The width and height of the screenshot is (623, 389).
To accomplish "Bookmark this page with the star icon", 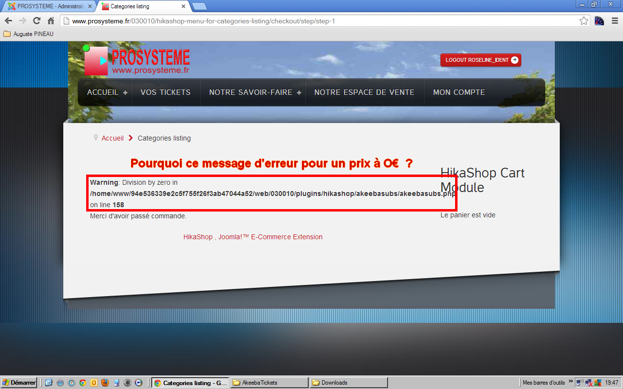I will click(x=584, y=21).
